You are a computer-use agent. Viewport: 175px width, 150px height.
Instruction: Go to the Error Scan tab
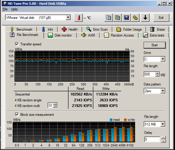97,29
